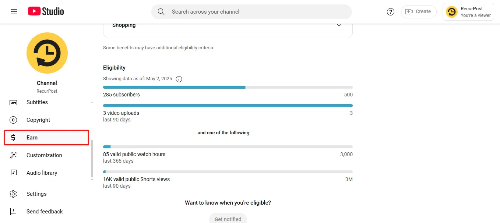Click the Send feedback icon
This screenshot has height=223, width=500.
(13, 212)
